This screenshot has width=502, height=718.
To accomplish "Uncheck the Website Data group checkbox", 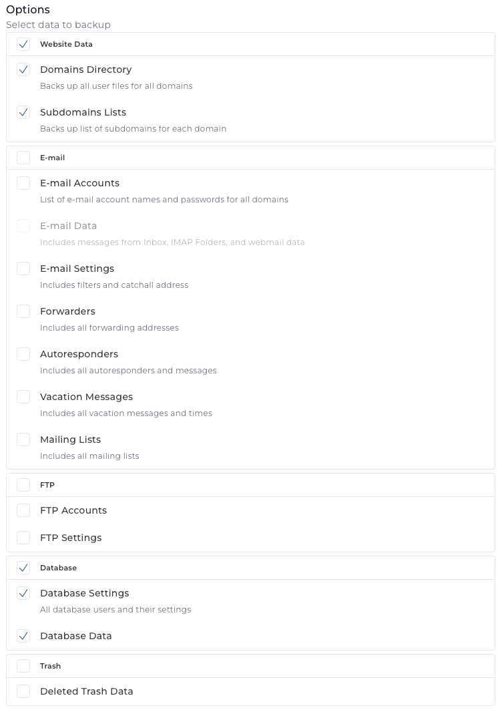I will point(23,44).
